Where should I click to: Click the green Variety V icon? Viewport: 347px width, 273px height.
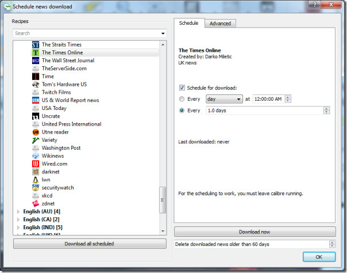[x=36, y=140]
